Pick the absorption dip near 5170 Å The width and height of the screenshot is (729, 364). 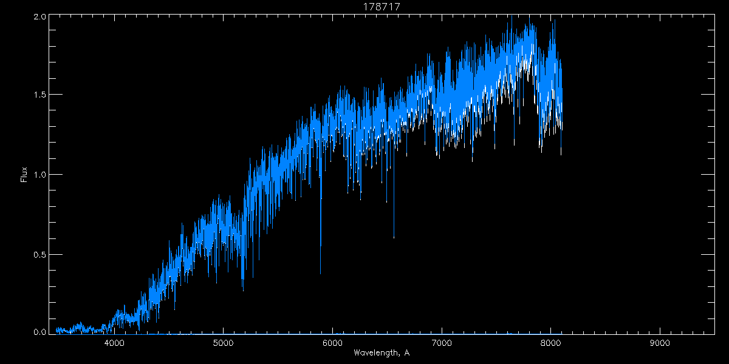243,285
